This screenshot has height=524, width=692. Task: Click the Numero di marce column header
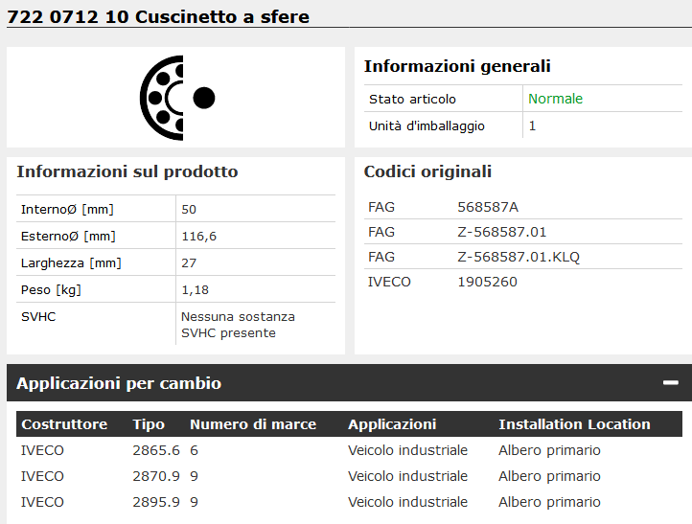point(253,424)
